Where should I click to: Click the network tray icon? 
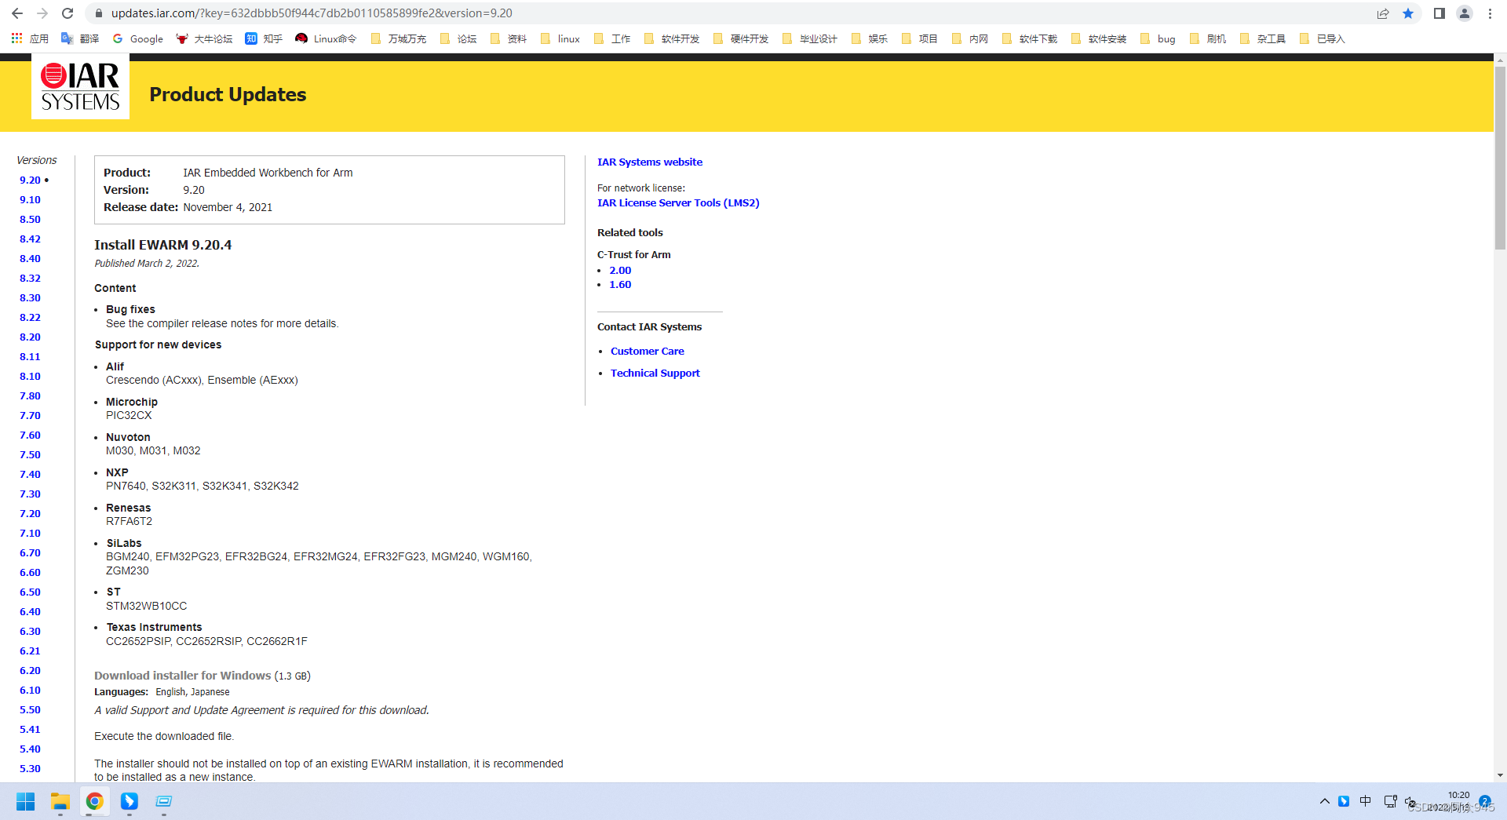tap(1390, 801)
